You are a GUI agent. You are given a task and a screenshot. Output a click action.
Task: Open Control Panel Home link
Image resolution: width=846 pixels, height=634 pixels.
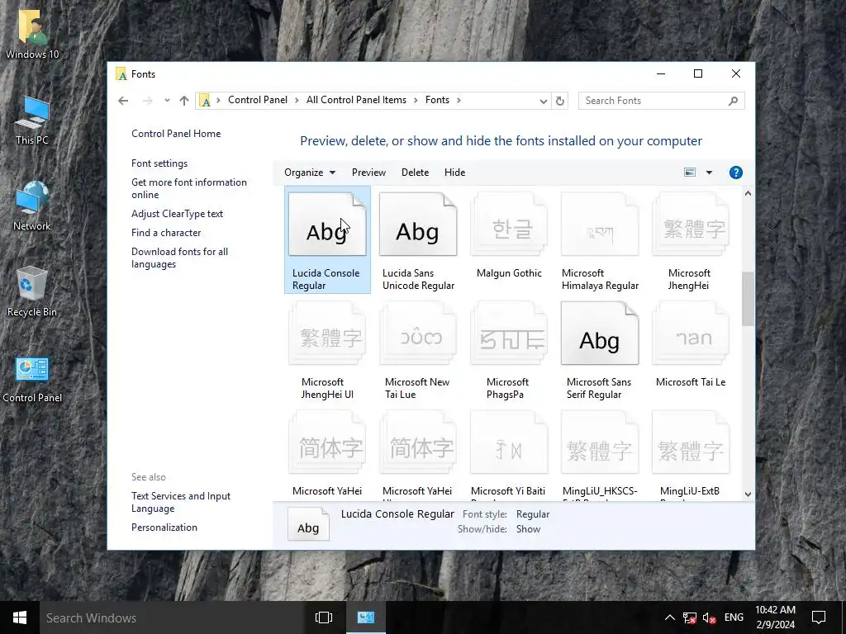[x=176, y=134]
